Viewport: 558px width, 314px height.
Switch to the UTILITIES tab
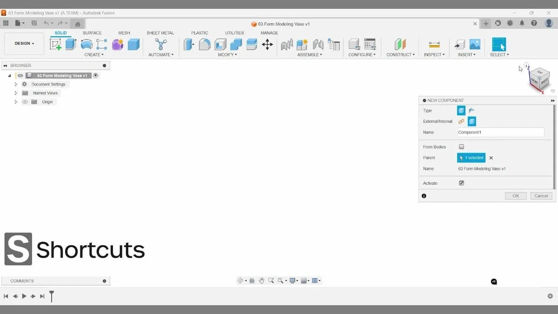click(x=234, y=33)
